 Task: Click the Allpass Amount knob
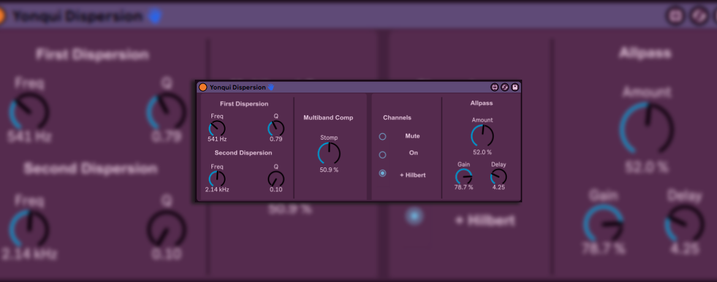point(482,136)
